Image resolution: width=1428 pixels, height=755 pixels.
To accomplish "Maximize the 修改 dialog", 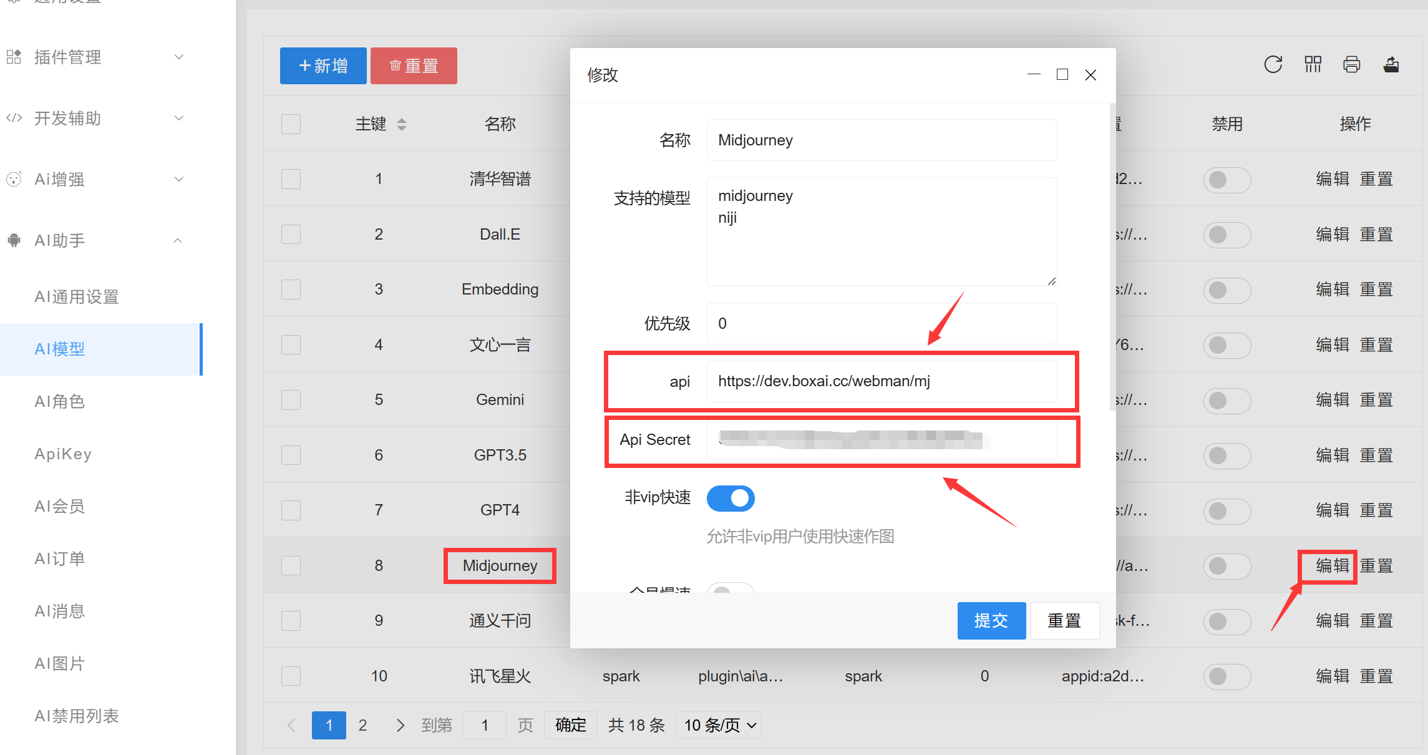I will (1062, 74).
